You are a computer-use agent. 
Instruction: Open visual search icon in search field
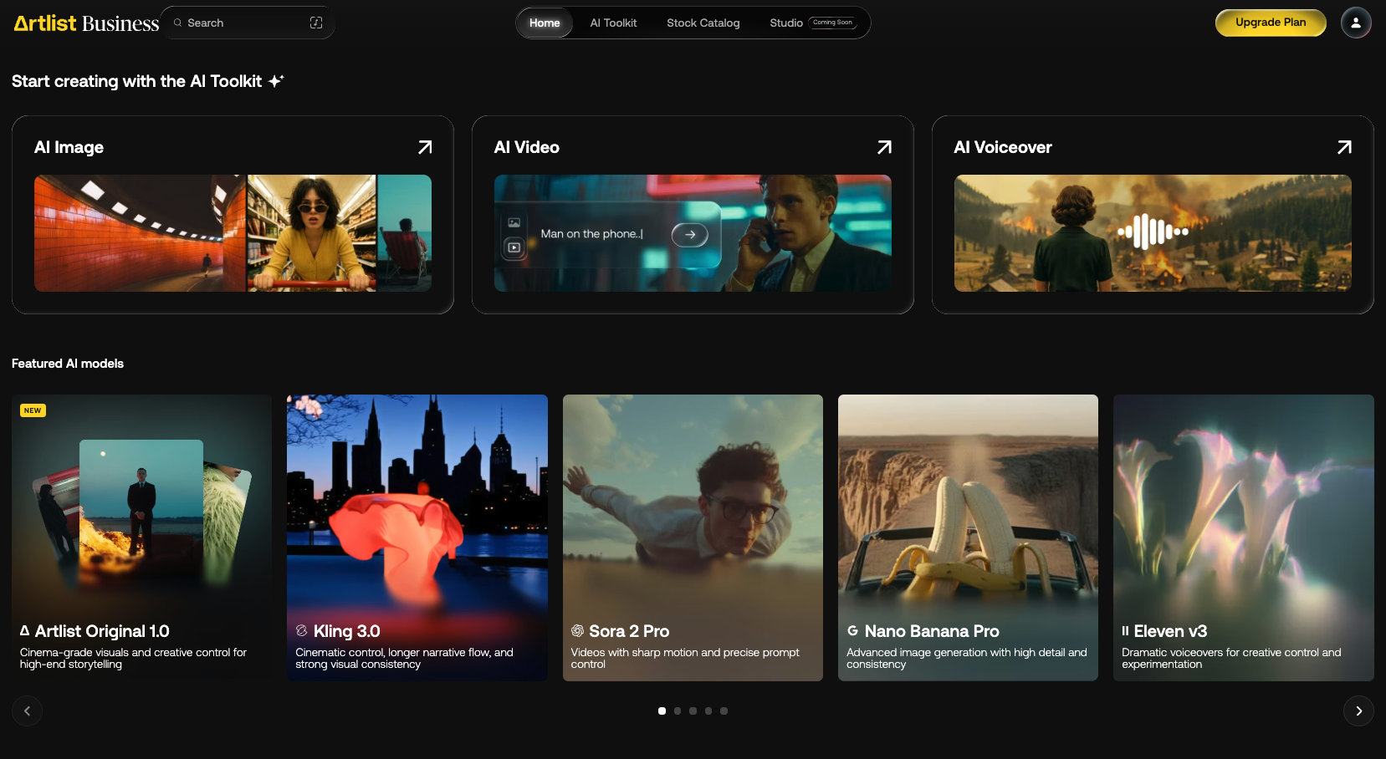(x=316, y=23)
